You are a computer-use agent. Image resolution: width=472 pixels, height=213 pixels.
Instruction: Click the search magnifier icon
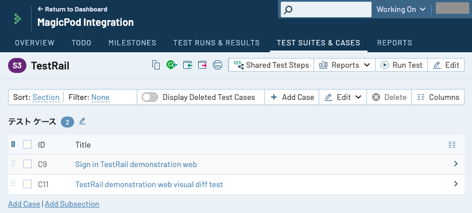click(288, 10)
